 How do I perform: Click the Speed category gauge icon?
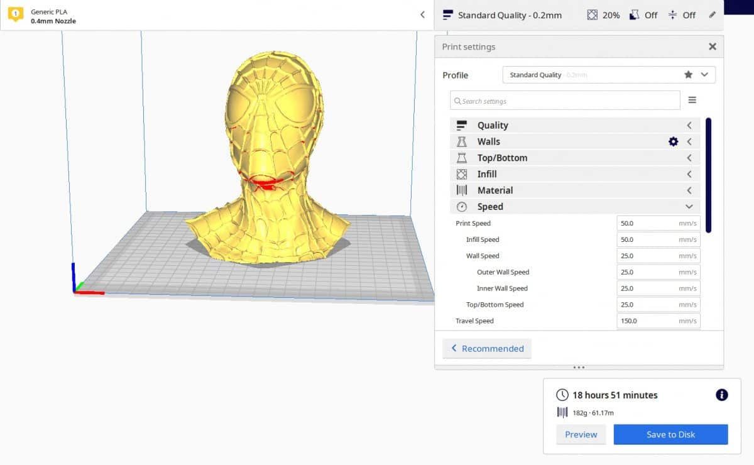[463, 206]
